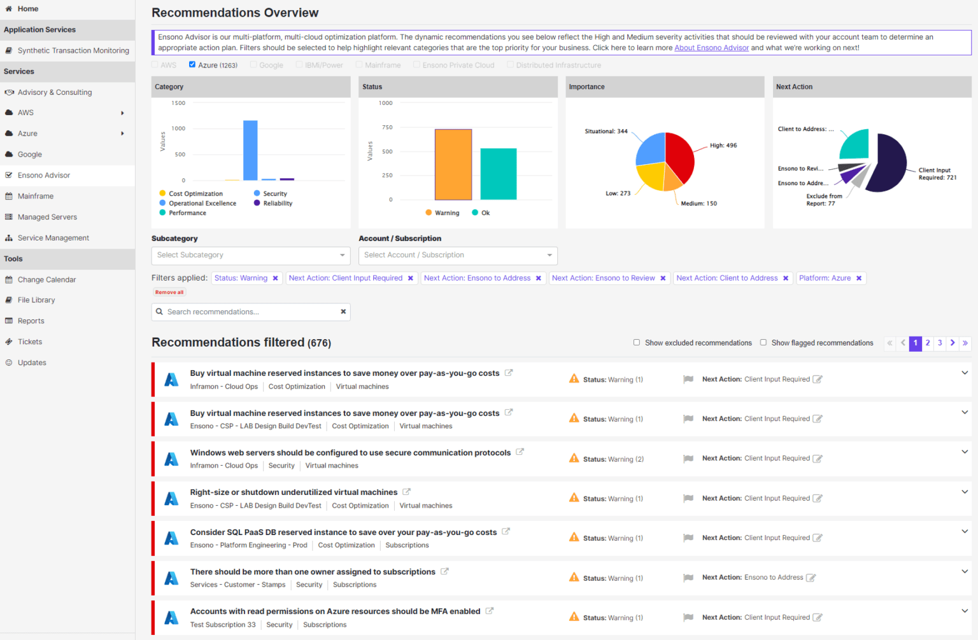Click the About Ensono Advisor link
Screen dimensions: 978x640
click(711, 47)
